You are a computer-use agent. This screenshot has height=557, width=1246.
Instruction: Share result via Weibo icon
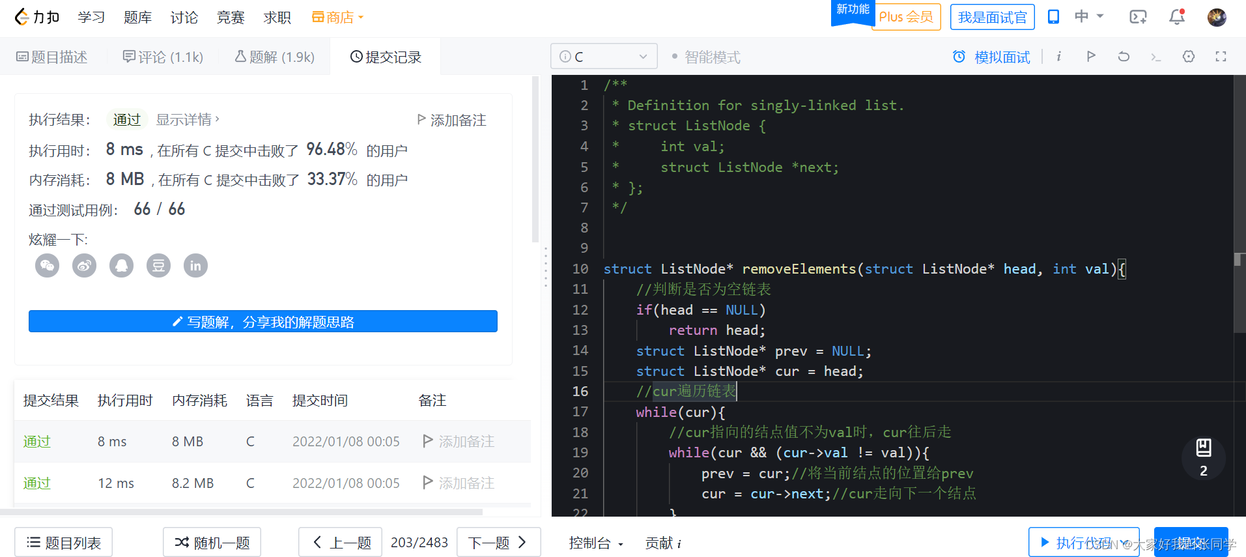click(84, 265)
